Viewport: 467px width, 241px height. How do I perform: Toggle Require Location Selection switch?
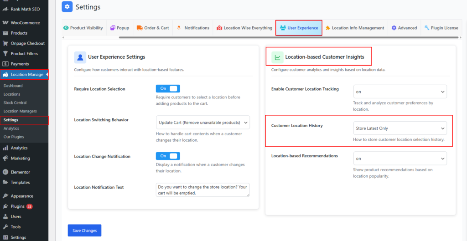coord(168,88)
